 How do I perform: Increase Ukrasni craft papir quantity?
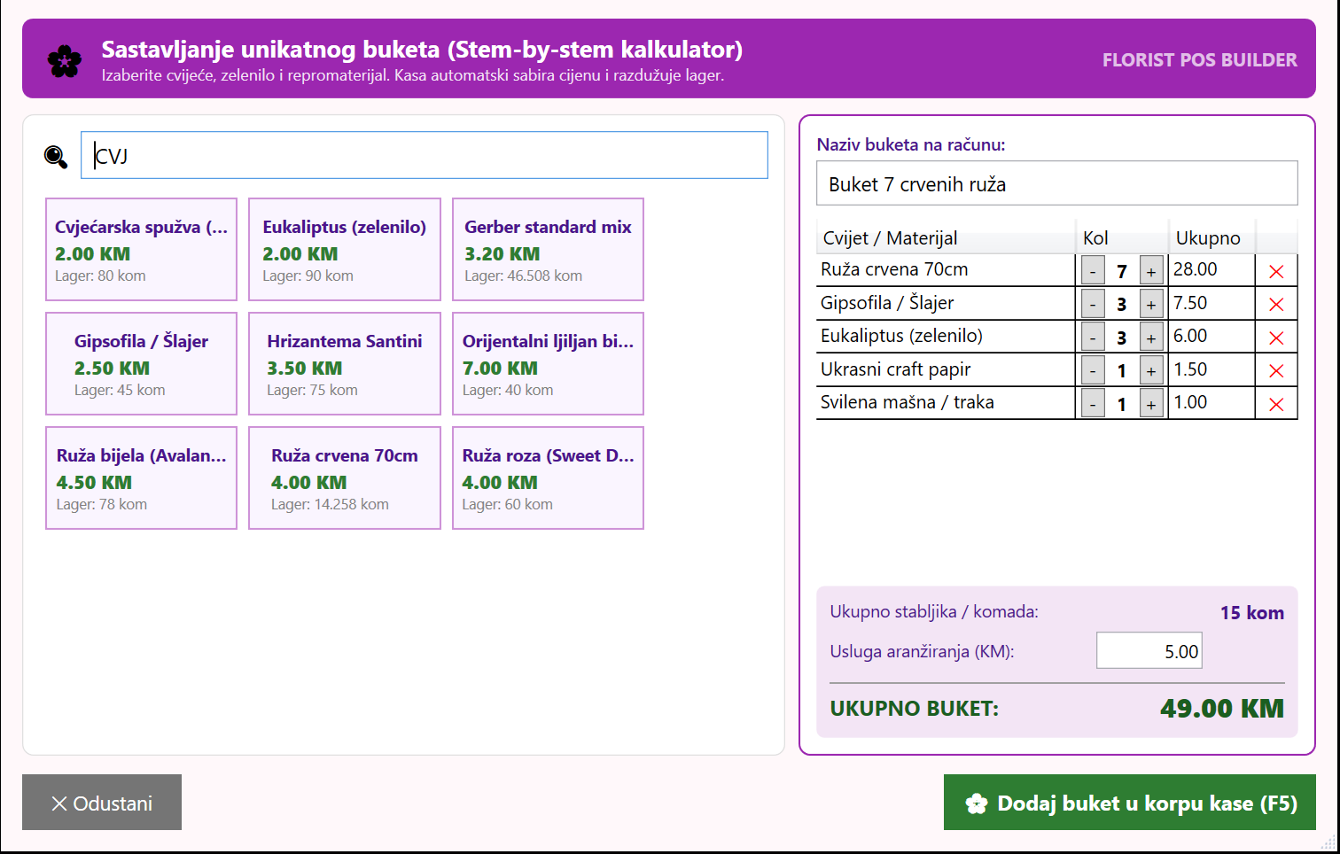pyautogui.click(x=1151, y=370)
